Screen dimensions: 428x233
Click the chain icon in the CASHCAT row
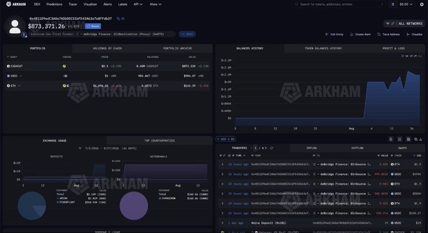tap(64, 66)
